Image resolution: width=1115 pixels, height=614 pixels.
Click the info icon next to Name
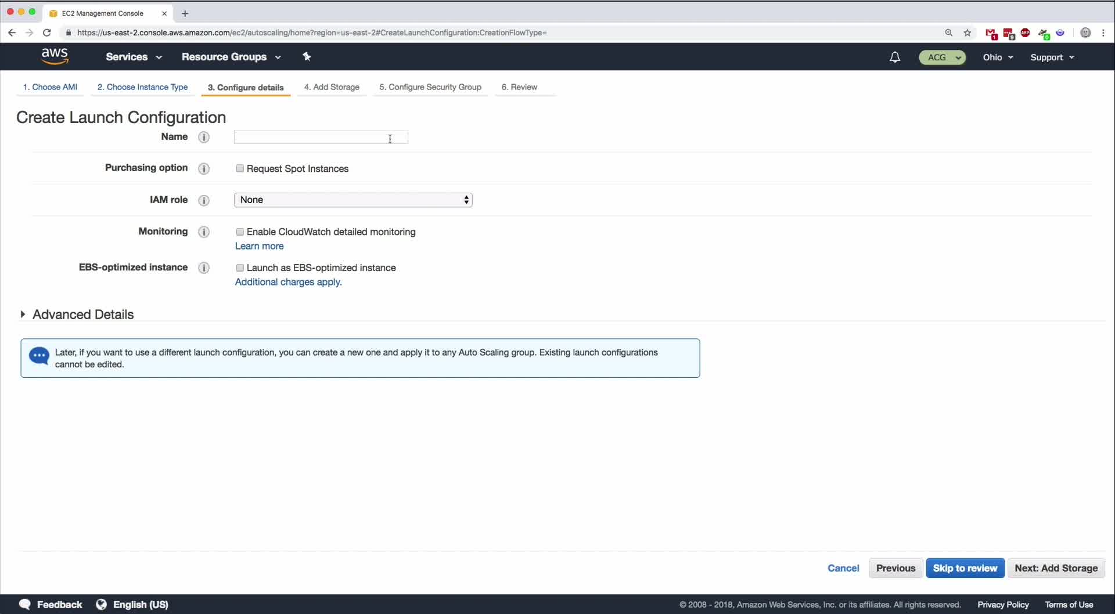(204, 137)
